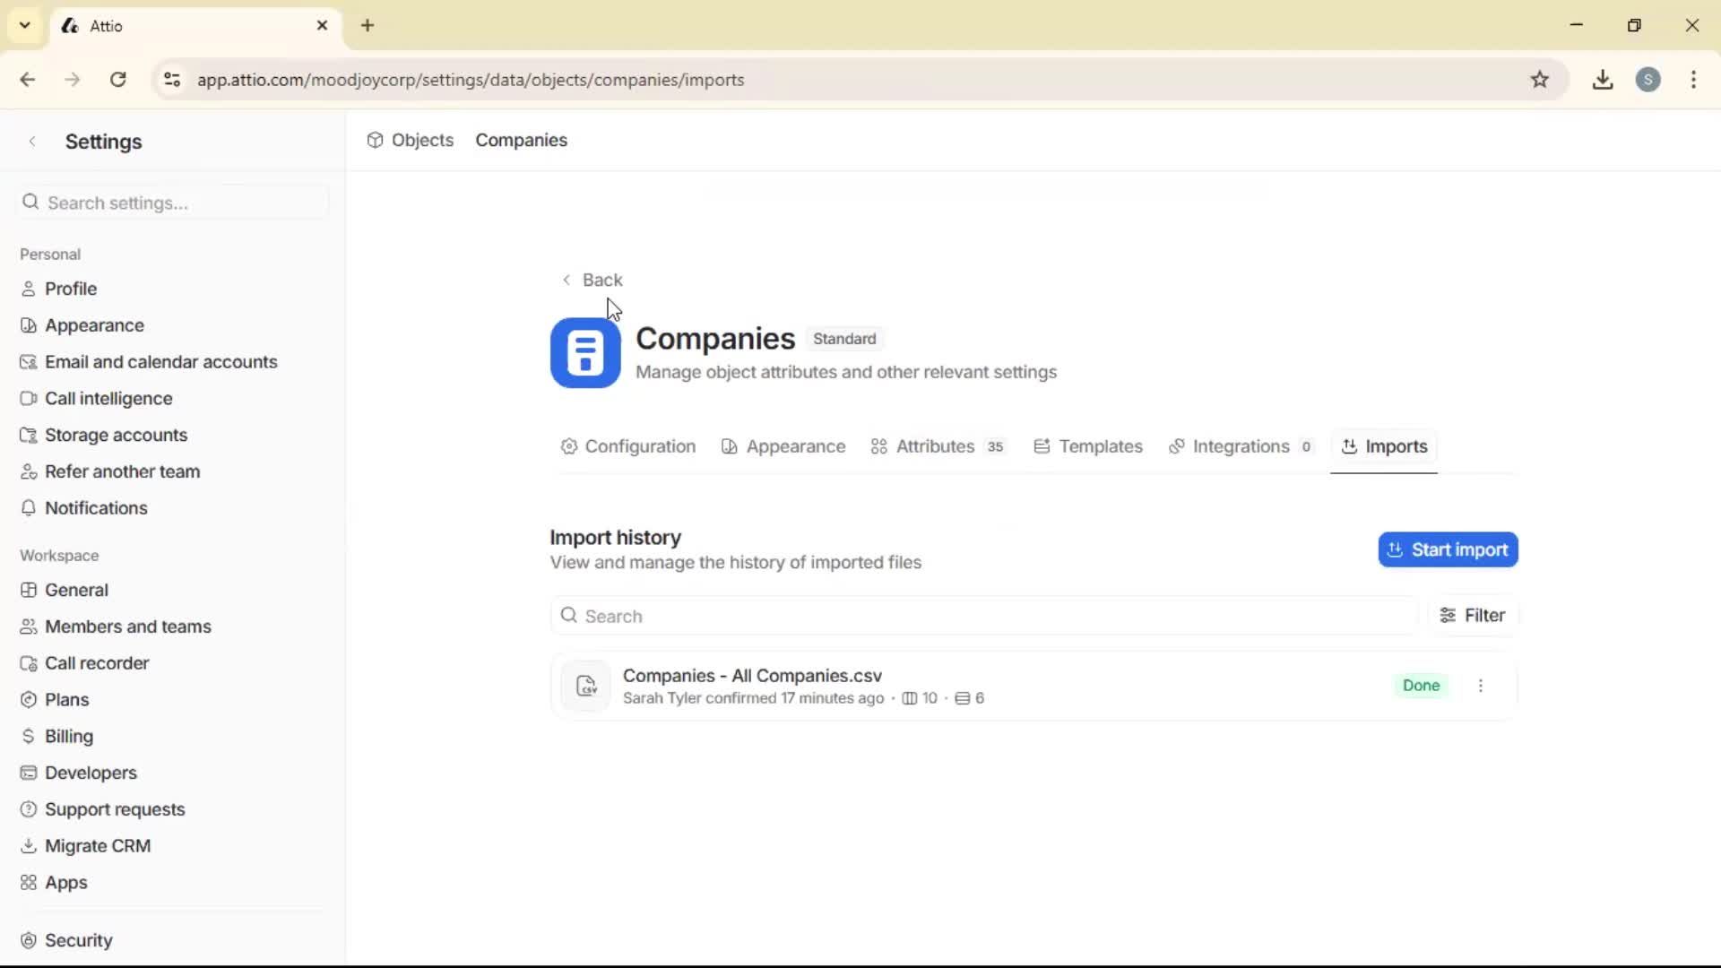Open the browser tab search chevron
This screenshot has width=1721, height=968.
click(x=24, y=25)
